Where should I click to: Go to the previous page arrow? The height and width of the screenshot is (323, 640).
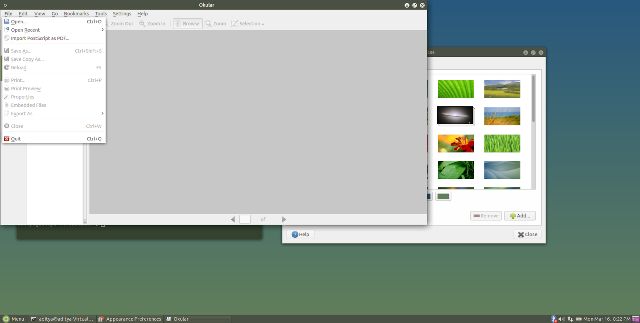coord(233,219)
